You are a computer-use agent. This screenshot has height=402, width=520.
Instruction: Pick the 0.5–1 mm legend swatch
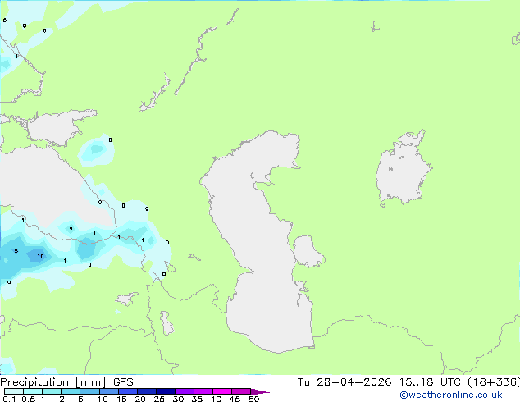33,391
